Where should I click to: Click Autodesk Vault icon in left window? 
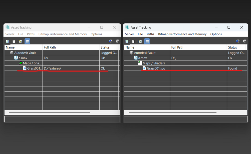11,53
